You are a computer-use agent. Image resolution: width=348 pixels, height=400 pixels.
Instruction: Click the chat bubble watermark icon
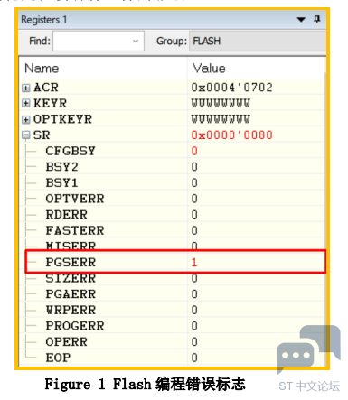pos(308,349)
